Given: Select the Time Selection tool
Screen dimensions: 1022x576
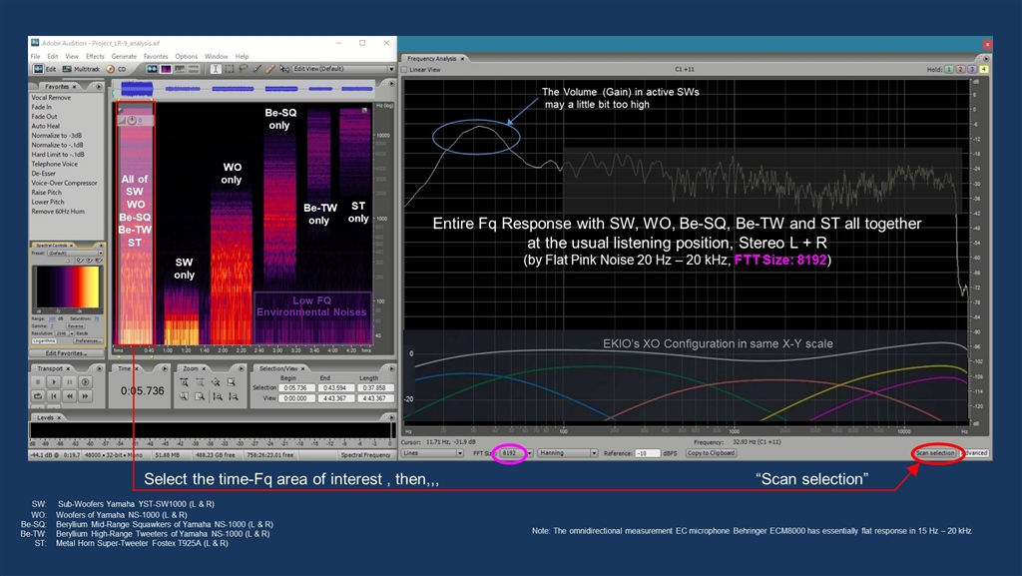Looking at the screenshot, I should click(x=216, y=69).
